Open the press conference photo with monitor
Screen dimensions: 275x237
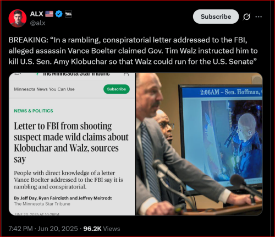coord(199,144)
